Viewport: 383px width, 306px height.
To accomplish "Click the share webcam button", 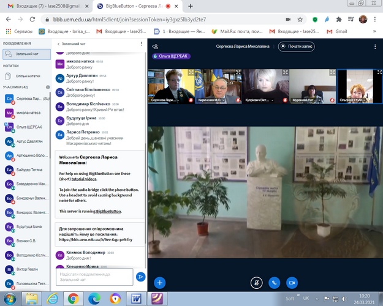I will (292, 283).
